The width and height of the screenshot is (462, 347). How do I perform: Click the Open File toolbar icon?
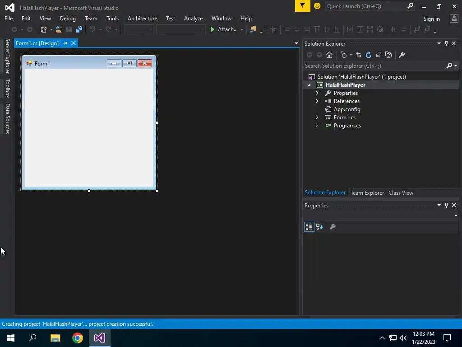[59, 29]
